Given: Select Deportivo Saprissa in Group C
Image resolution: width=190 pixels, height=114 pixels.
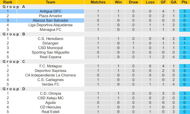Looking at the screenshot, I should point(50,71).
